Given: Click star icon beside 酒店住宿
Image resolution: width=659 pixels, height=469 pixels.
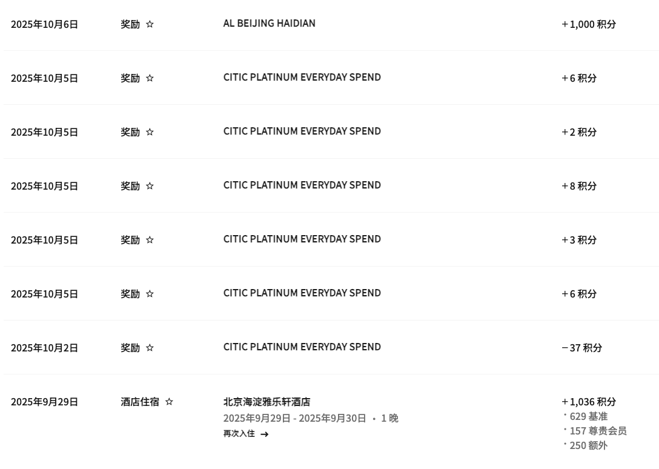Looking at the screenshot, I should [x=169, y=402].
